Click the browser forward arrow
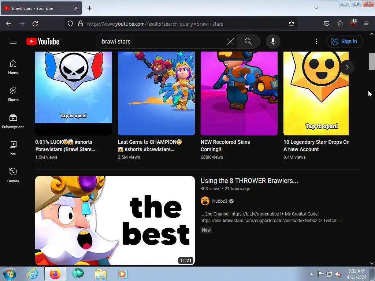The image size is (375, 281). point(22,24)
